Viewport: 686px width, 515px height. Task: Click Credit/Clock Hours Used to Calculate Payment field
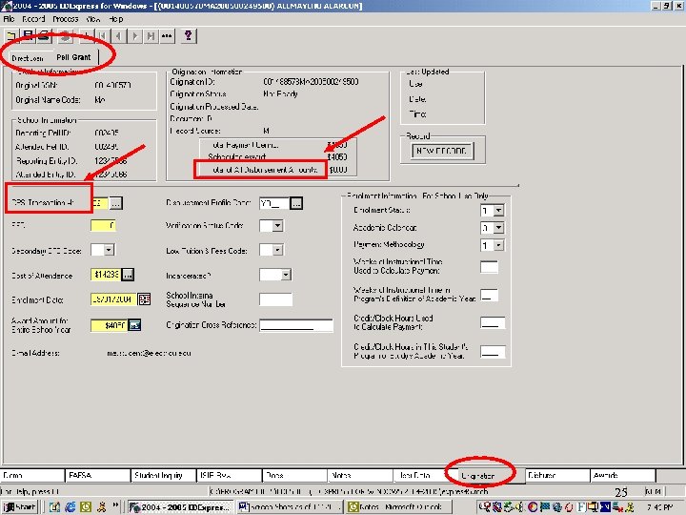493,322
